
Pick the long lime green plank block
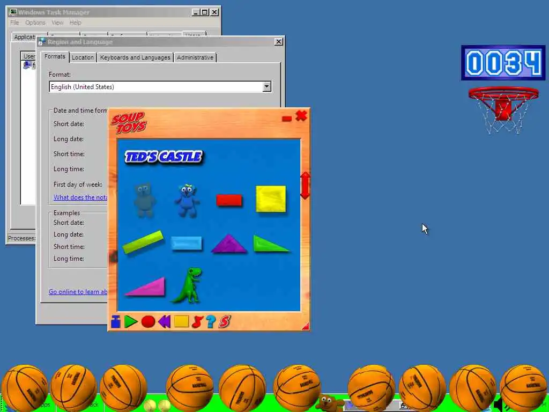[x=143, y=242]
